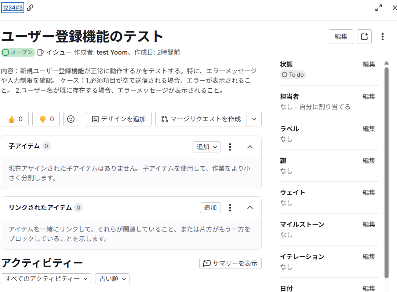
Task: Click the オープン status badge
Action: 18,52
